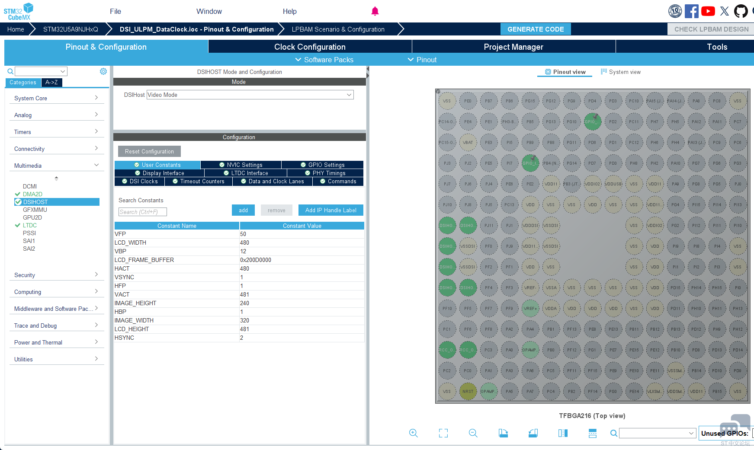Open the Data and Clock Lanes tab

273,181
